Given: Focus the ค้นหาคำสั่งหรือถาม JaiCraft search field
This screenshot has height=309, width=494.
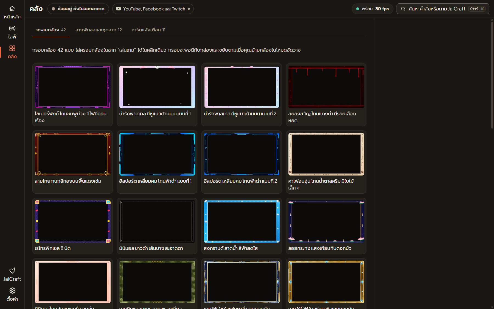Looking at the screenshot, I should pyautogui.click(x=443, y=9).
